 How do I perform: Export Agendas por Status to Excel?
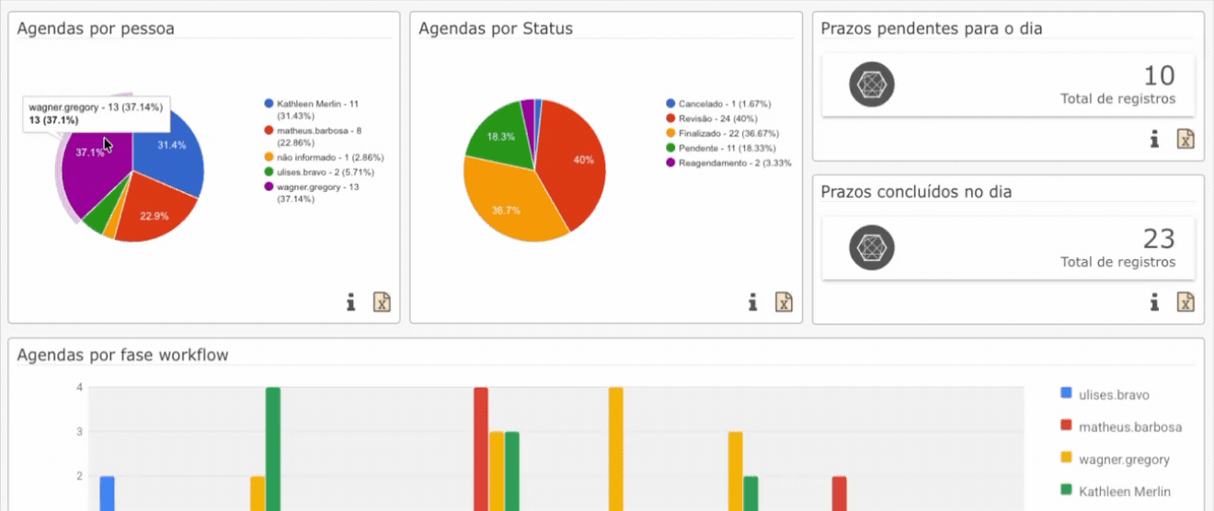coord(784,301)
